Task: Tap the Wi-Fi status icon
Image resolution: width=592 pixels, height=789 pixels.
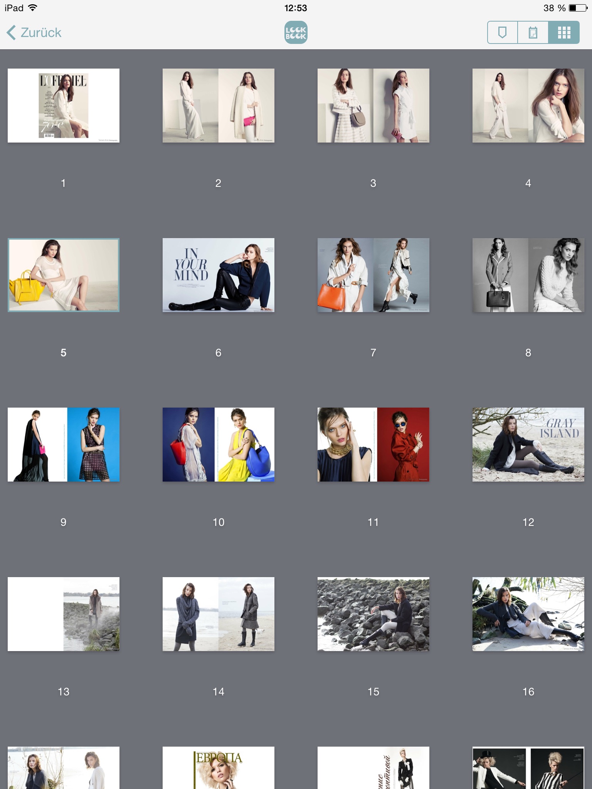Action: pos(33,8)
